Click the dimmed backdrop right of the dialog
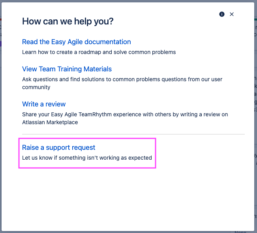The height and width of the screenshot is (233, 257). (x=255, y=118)
